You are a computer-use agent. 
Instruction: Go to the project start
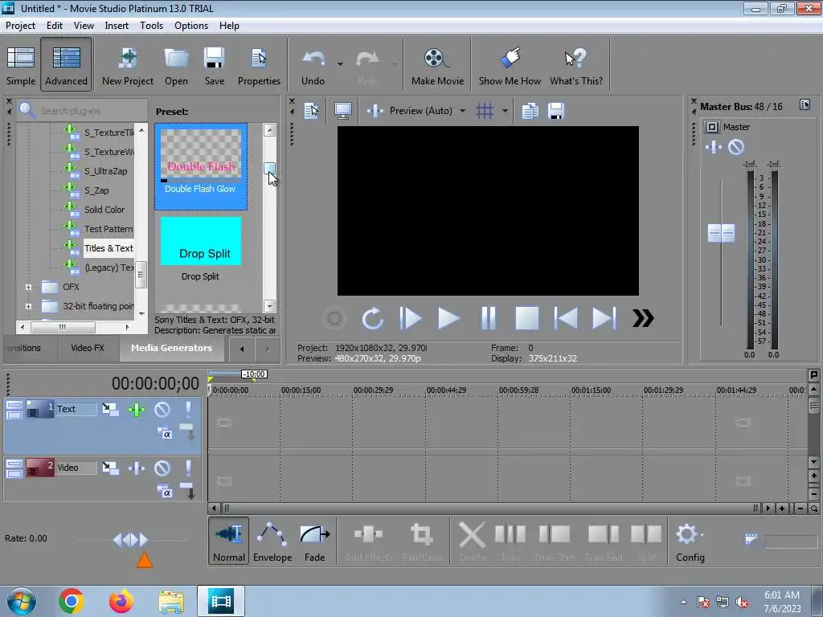(x=566, y=318)
